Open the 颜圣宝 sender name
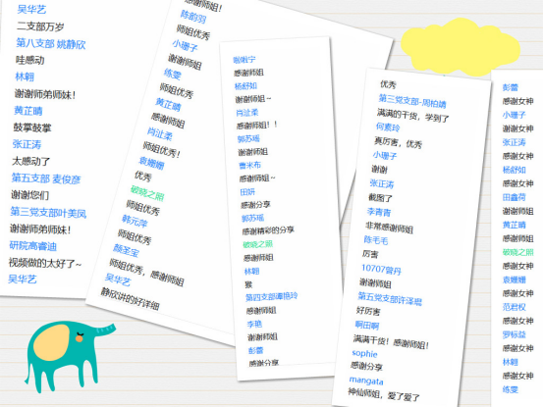The height and width of the screenshot is (407, 543). [x=126, y=251]
